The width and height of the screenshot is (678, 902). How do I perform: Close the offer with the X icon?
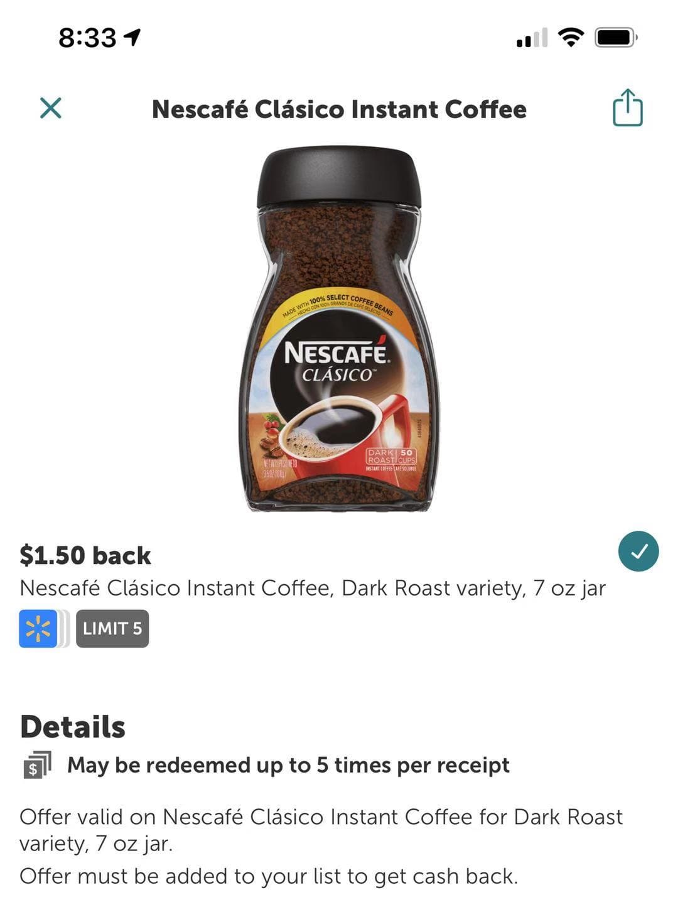click(x=50, y=108)
